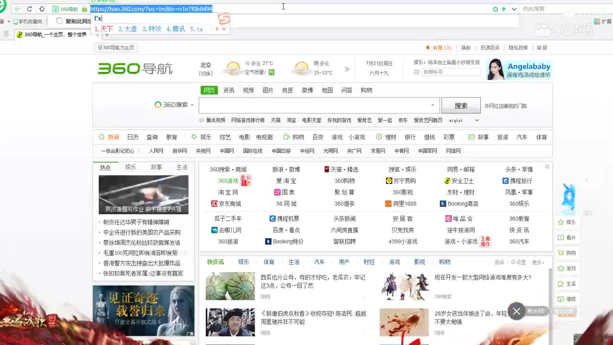Expand the Sogou candidate list arrow

pos(223,29)
